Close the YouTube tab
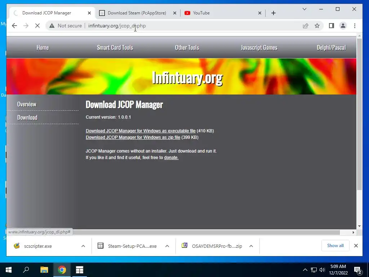Screen dimensions: 369x277 coord(259,13)
